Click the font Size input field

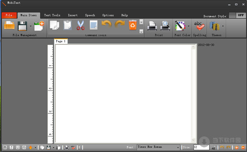(201, 147)
